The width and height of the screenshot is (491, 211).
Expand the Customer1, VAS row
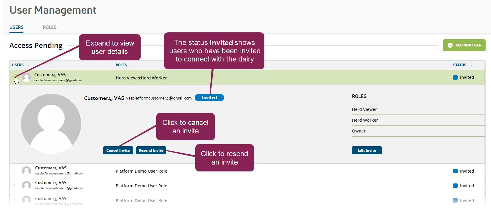14,171
